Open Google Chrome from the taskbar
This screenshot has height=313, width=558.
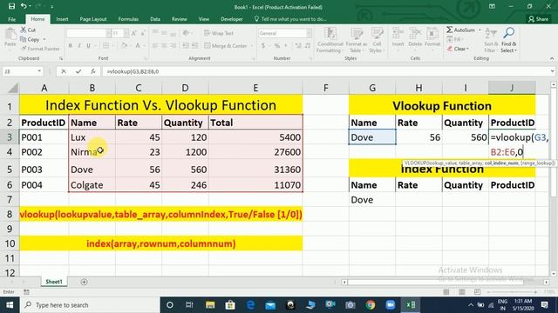point(371,305)
